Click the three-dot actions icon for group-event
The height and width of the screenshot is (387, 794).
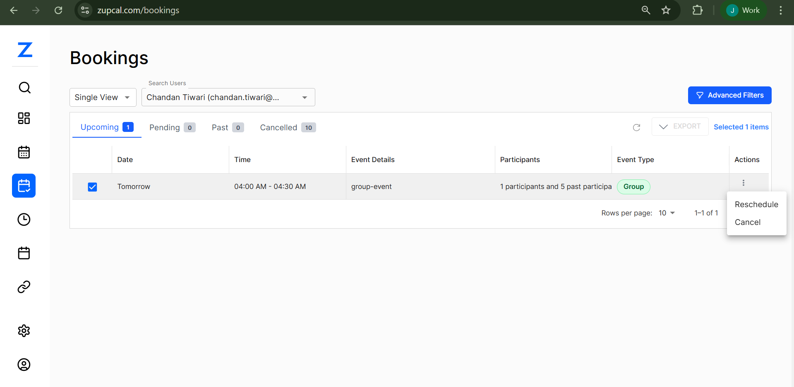click(743, 183)
